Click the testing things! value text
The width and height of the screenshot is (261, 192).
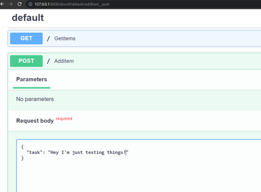pyautogui.click(x=105, y=152)
